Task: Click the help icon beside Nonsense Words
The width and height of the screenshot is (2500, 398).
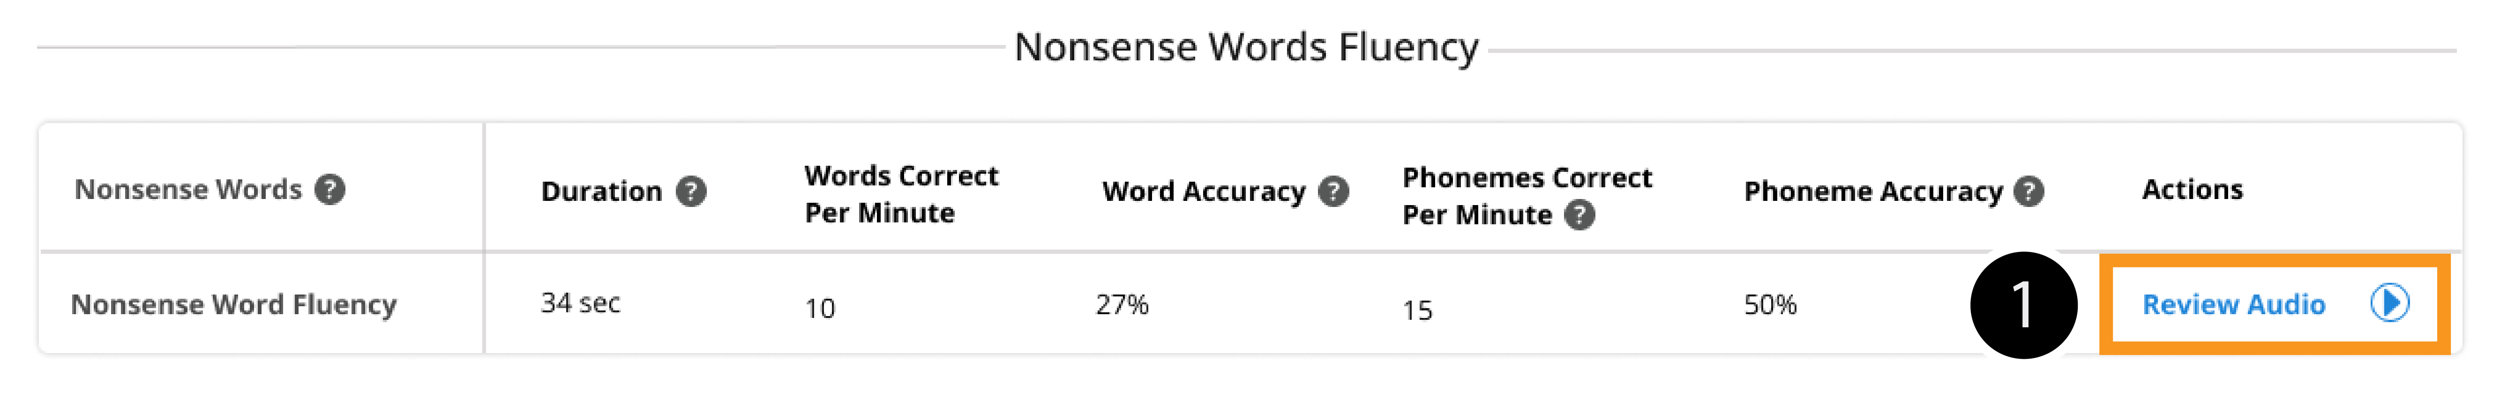Action: (330, 189)
